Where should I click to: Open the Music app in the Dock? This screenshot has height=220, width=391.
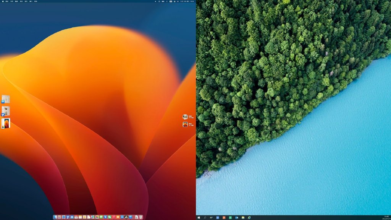114,217
